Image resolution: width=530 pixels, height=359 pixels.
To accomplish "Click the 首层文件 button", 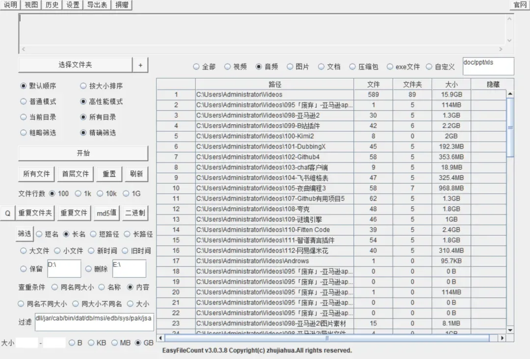I will [75, 174].
